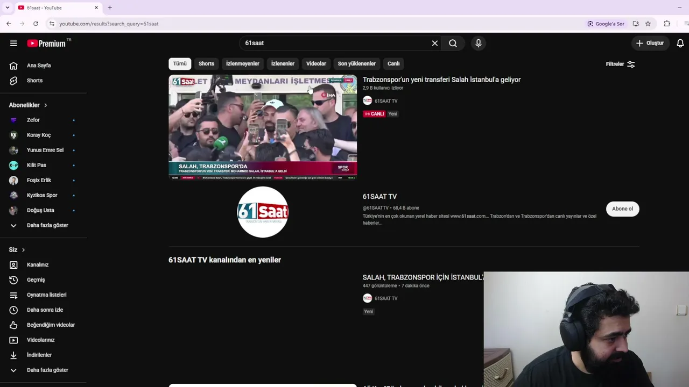689x387 pixels.
Task: Go back in browser history
Action: coord(9,24)
